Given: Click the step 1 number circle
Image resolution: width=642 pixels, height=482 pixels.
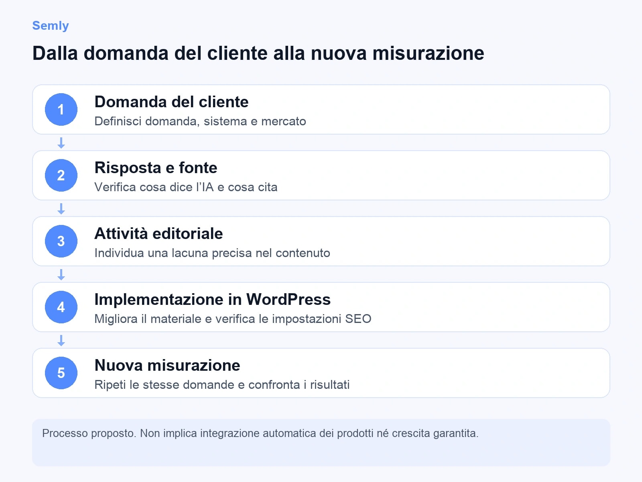Looking at the screenshot, I should tap(61, 109).
